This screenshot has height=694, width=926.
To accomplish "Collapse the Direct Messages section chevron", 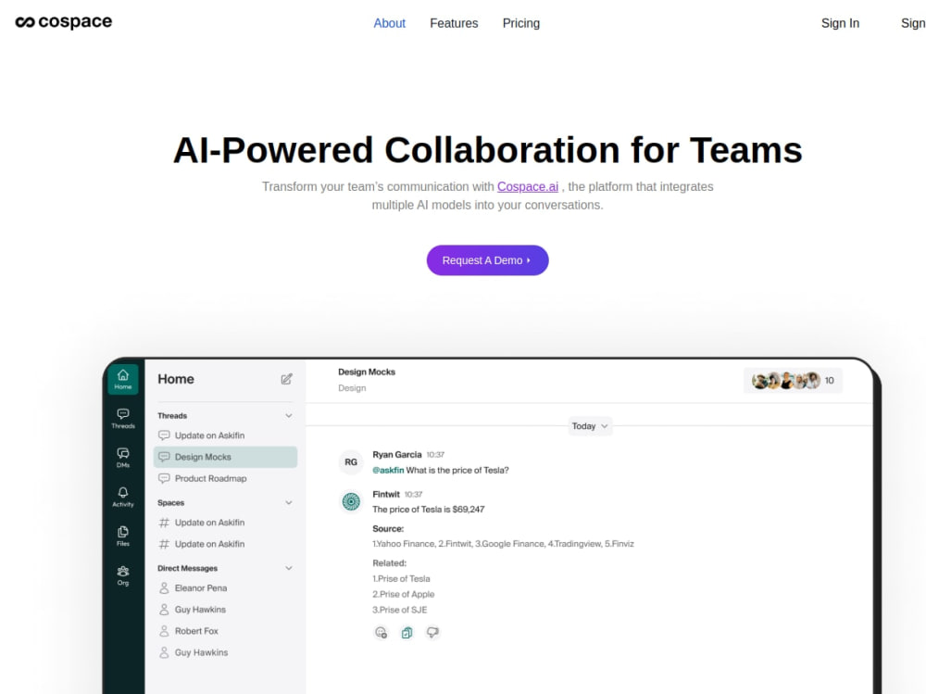I will click(289, 568).
